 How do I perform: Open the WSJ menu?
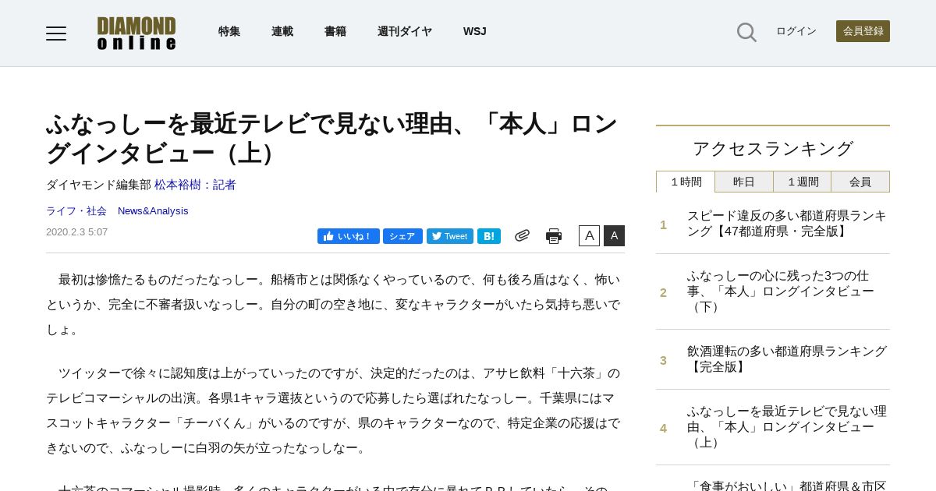pos(474,31)
